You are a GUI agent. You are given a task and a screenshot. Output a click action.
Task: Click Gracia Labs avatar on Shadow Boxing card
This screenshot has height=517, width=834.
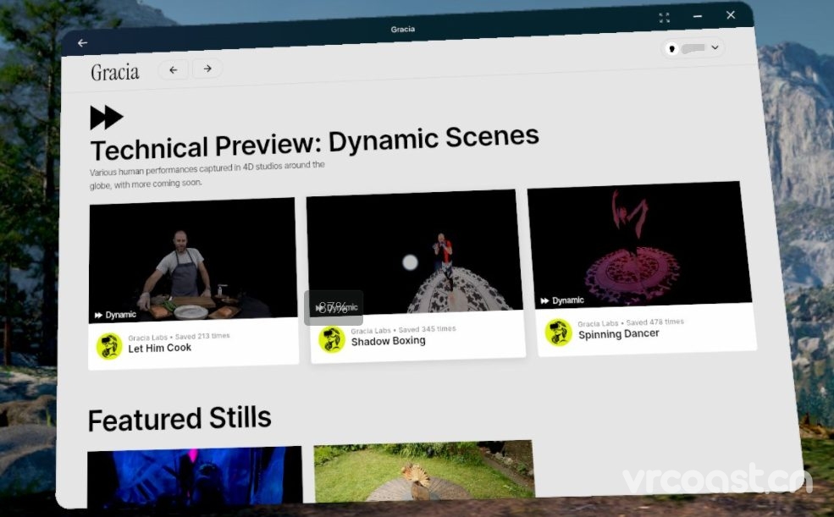(x=332, y=339)
